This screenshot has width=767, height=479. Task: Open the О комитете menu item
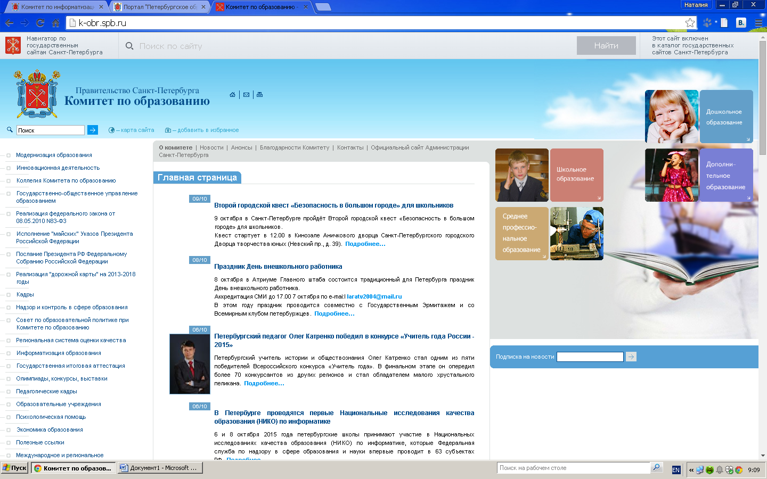click(x=176, y=147)
